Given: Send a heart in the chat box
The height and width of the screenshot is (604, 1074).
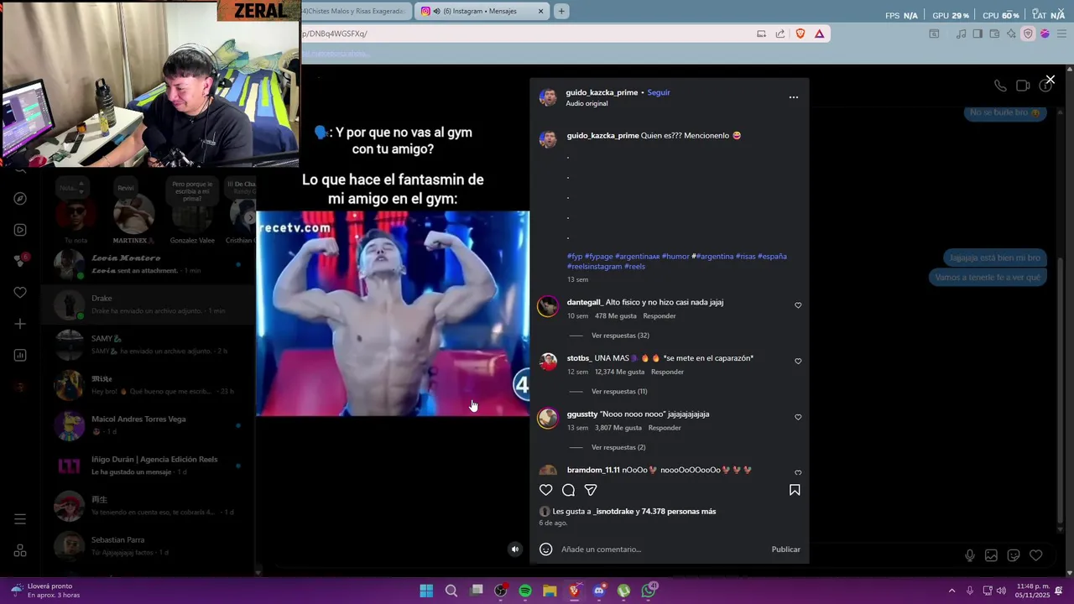Looking at the screenshot, I should point(1036,555).
